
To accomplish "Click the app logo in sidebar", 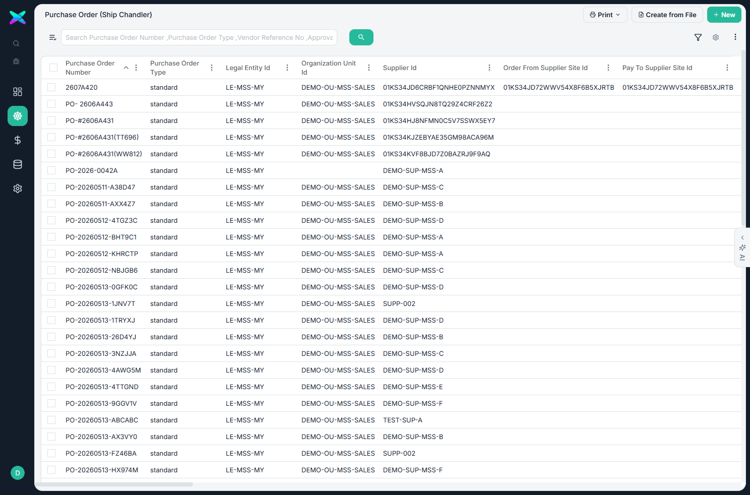I will coord(18,17).
